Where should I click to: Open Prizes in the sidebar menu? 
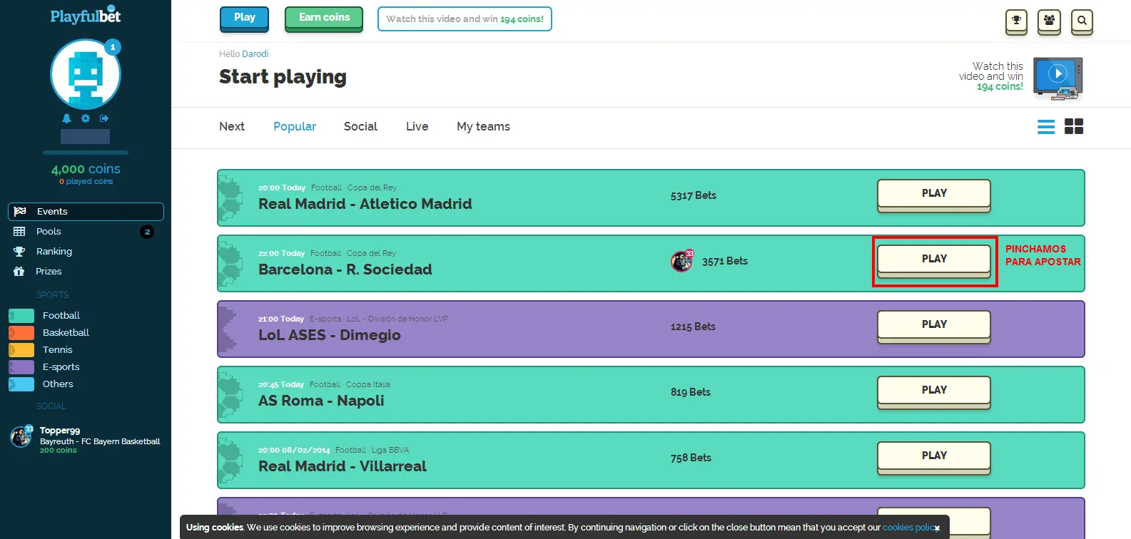[x=49, y=272]
